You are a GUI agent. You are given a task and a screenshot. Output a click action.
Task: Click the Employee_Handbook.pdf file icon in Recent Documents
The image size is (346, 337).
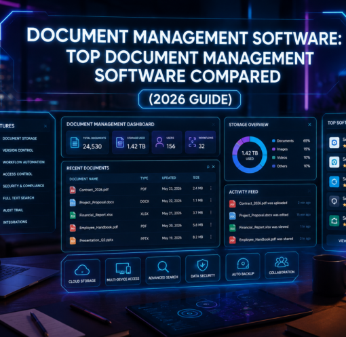click(73, 228)
